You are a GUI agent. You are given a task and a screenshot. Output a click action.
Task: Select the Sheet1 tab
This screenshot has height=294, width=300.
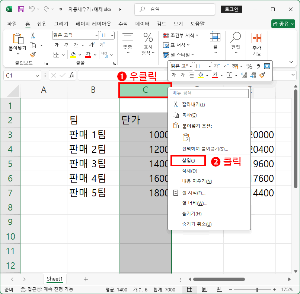point(55,279)
